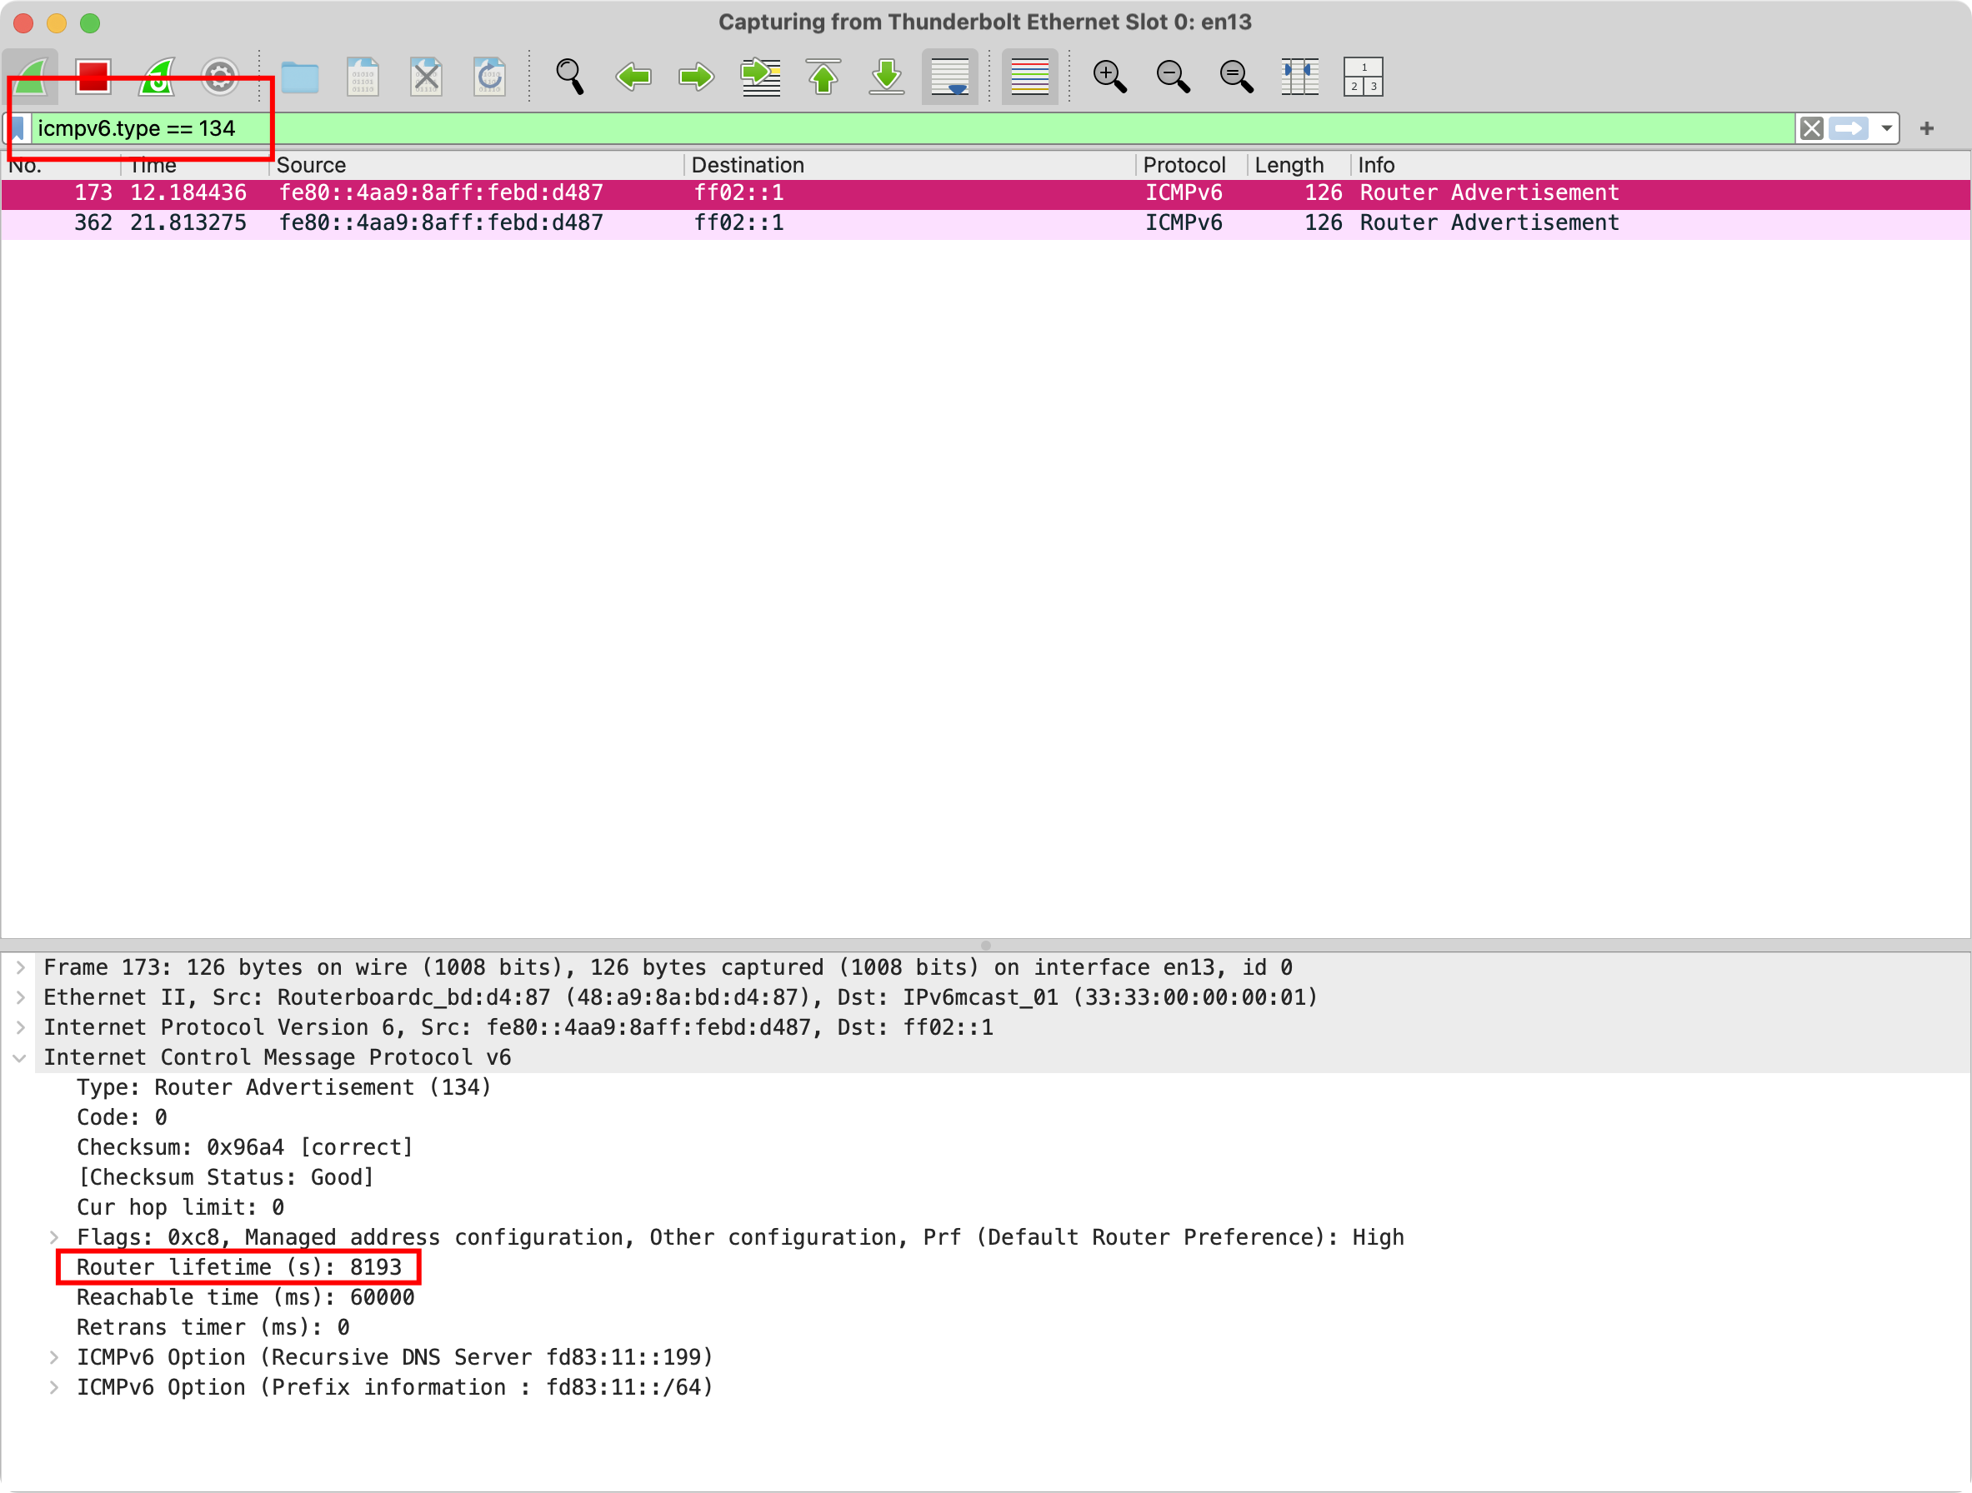This screenshot has height=1493, width=1972.
Task: Toggle packet list colorization
Action: click(x=1029, y=77)
